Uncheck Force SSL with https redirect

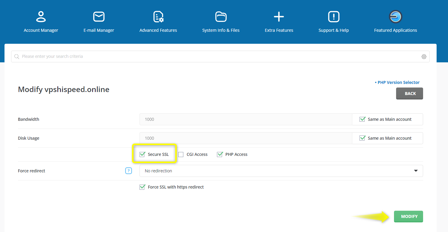click(x=142, y=187)
